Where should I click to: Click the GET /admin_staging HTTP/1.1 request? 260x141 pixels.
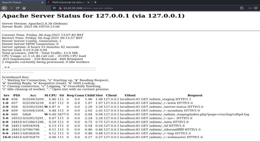tap(166, 99)
